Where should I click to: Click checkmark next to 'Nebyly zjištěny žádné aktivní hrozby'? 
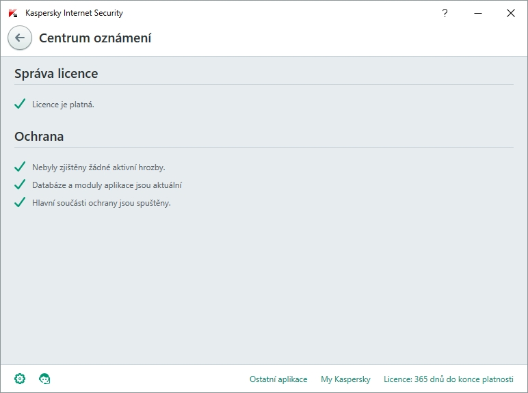(x=20, y=167)
